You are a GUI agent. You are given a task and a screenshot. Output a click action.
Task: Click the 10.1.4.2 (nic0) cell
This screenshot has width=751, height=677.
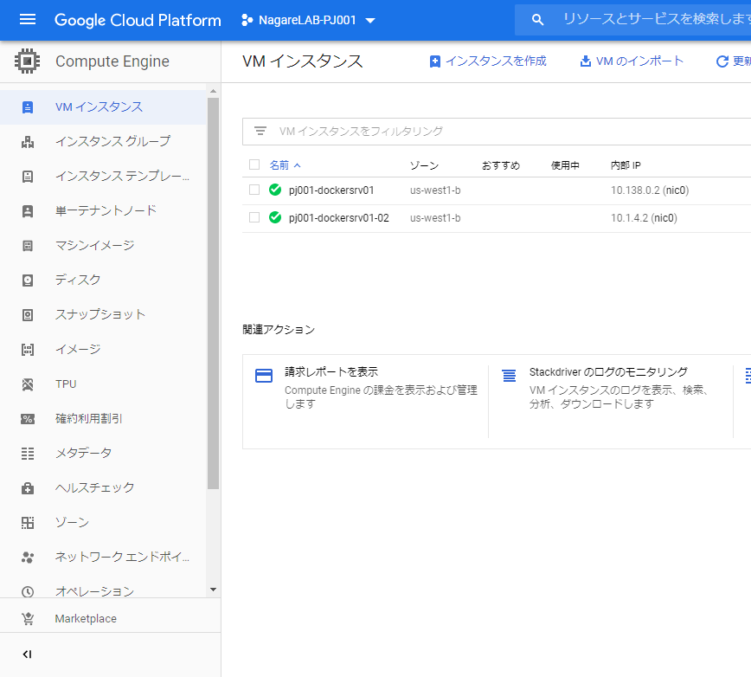point(644,218)
